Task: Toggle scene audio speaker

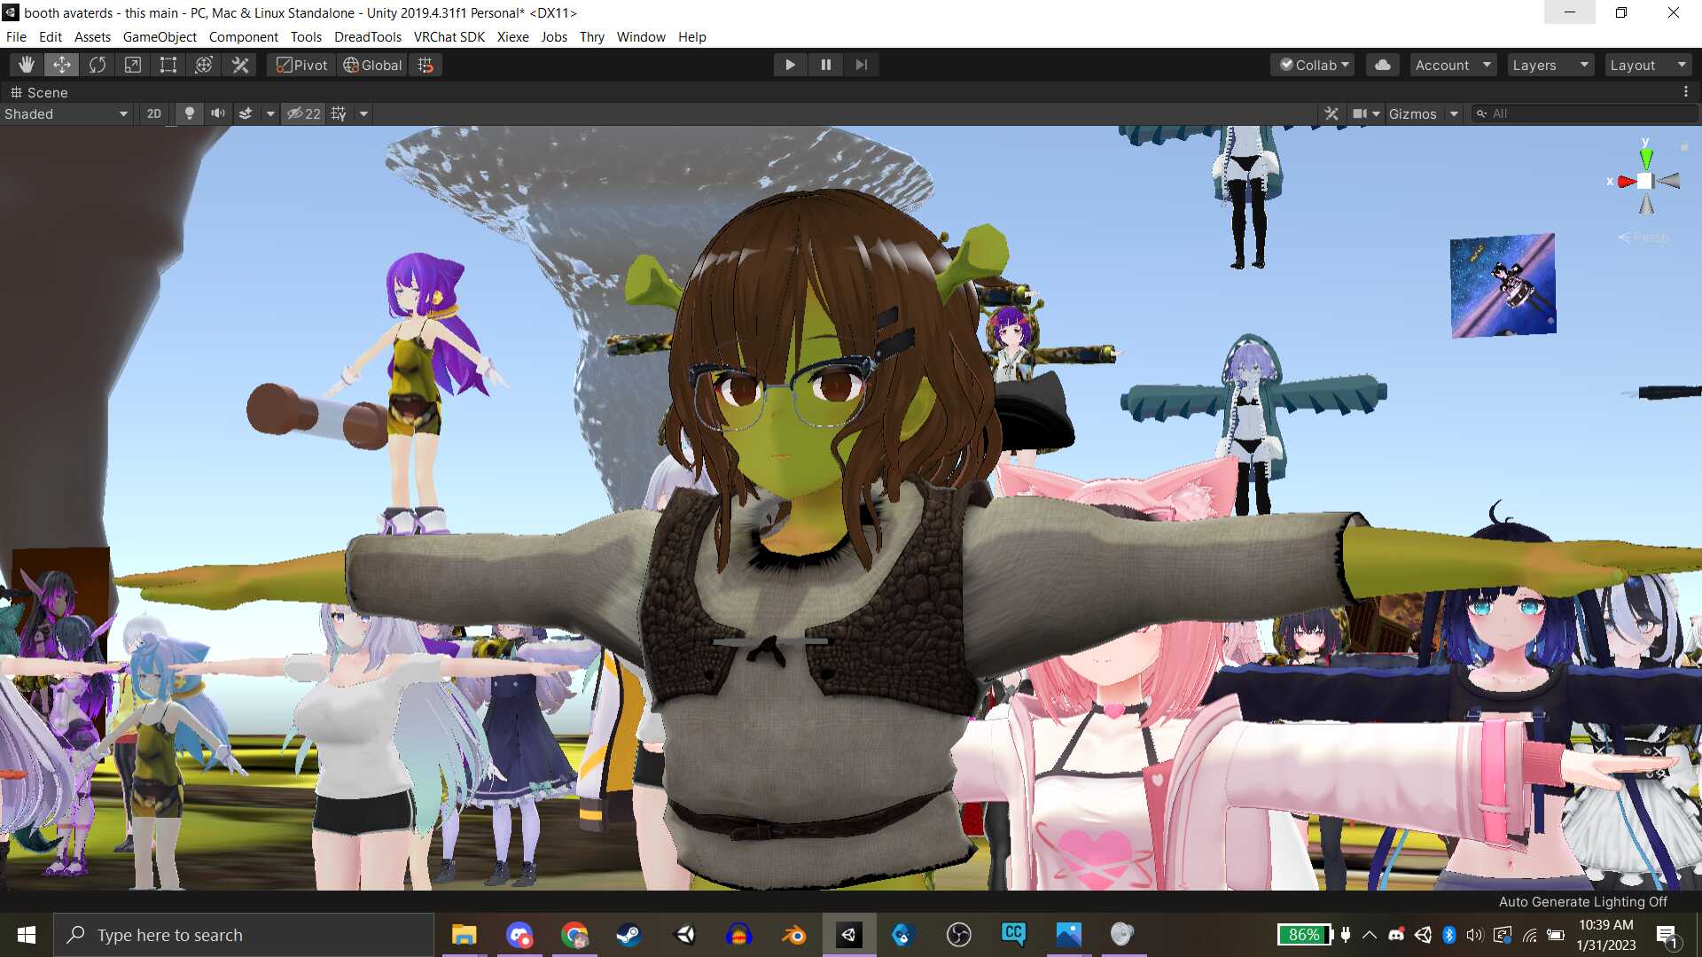Action: tap(217, 113)
